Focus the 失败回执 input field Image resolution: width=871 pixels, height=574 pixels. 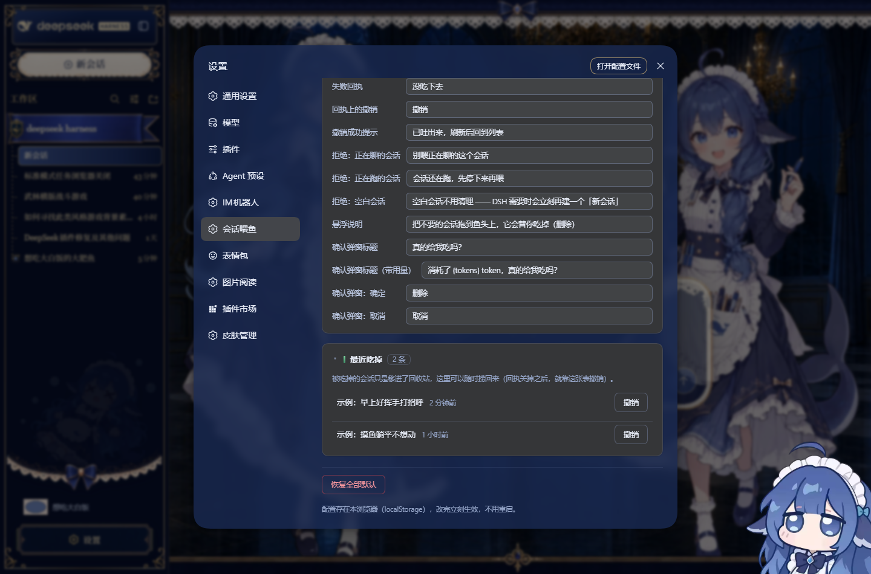[x=529, y=86]
